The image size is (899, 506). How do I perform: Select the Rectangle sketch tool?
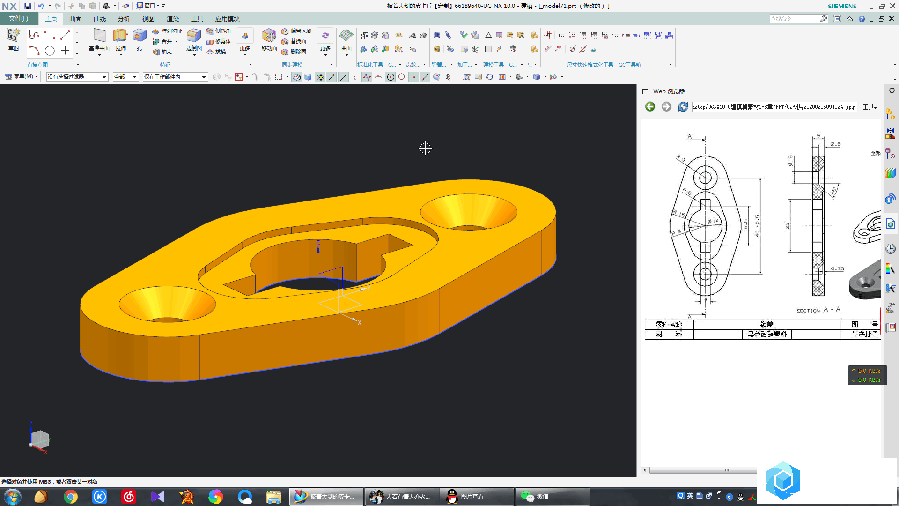pos(50,35)
